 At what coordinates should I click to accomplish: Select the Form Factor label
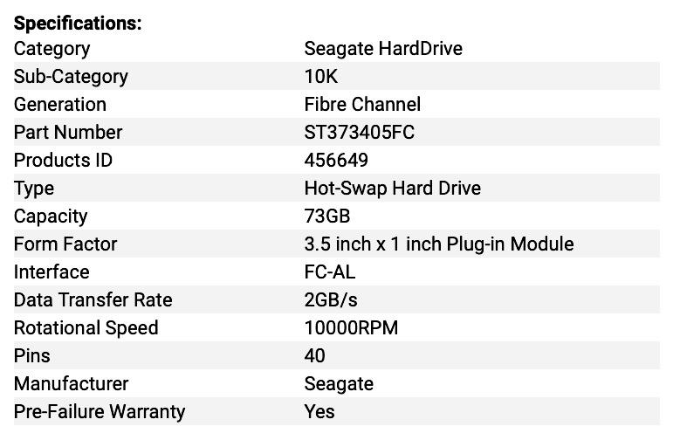pyautogui.click(x=65, y=244)
